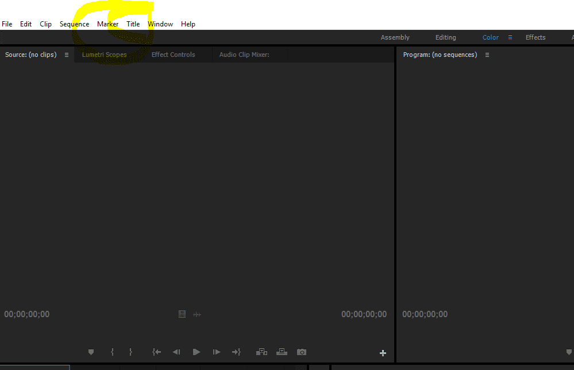Click Program monitor timecode
The height and width of the screenshot is (370, 574).
pyautogui.click(x=425, y=314)
